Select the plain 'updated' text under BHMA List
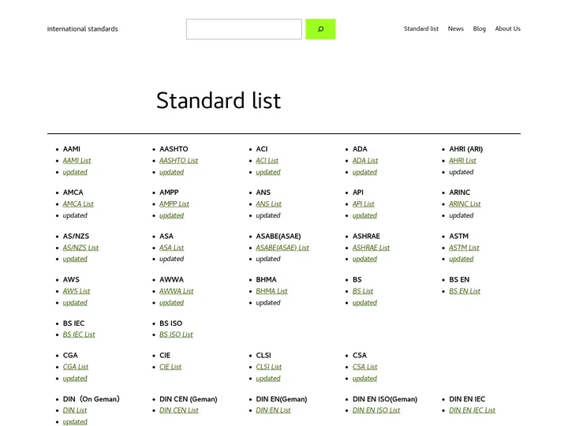The width and height of the screenshot is (568, 426). point(268,303)
